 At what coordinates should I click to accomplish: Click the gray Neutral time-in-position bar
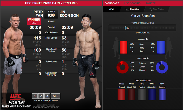tap(142, 94)
